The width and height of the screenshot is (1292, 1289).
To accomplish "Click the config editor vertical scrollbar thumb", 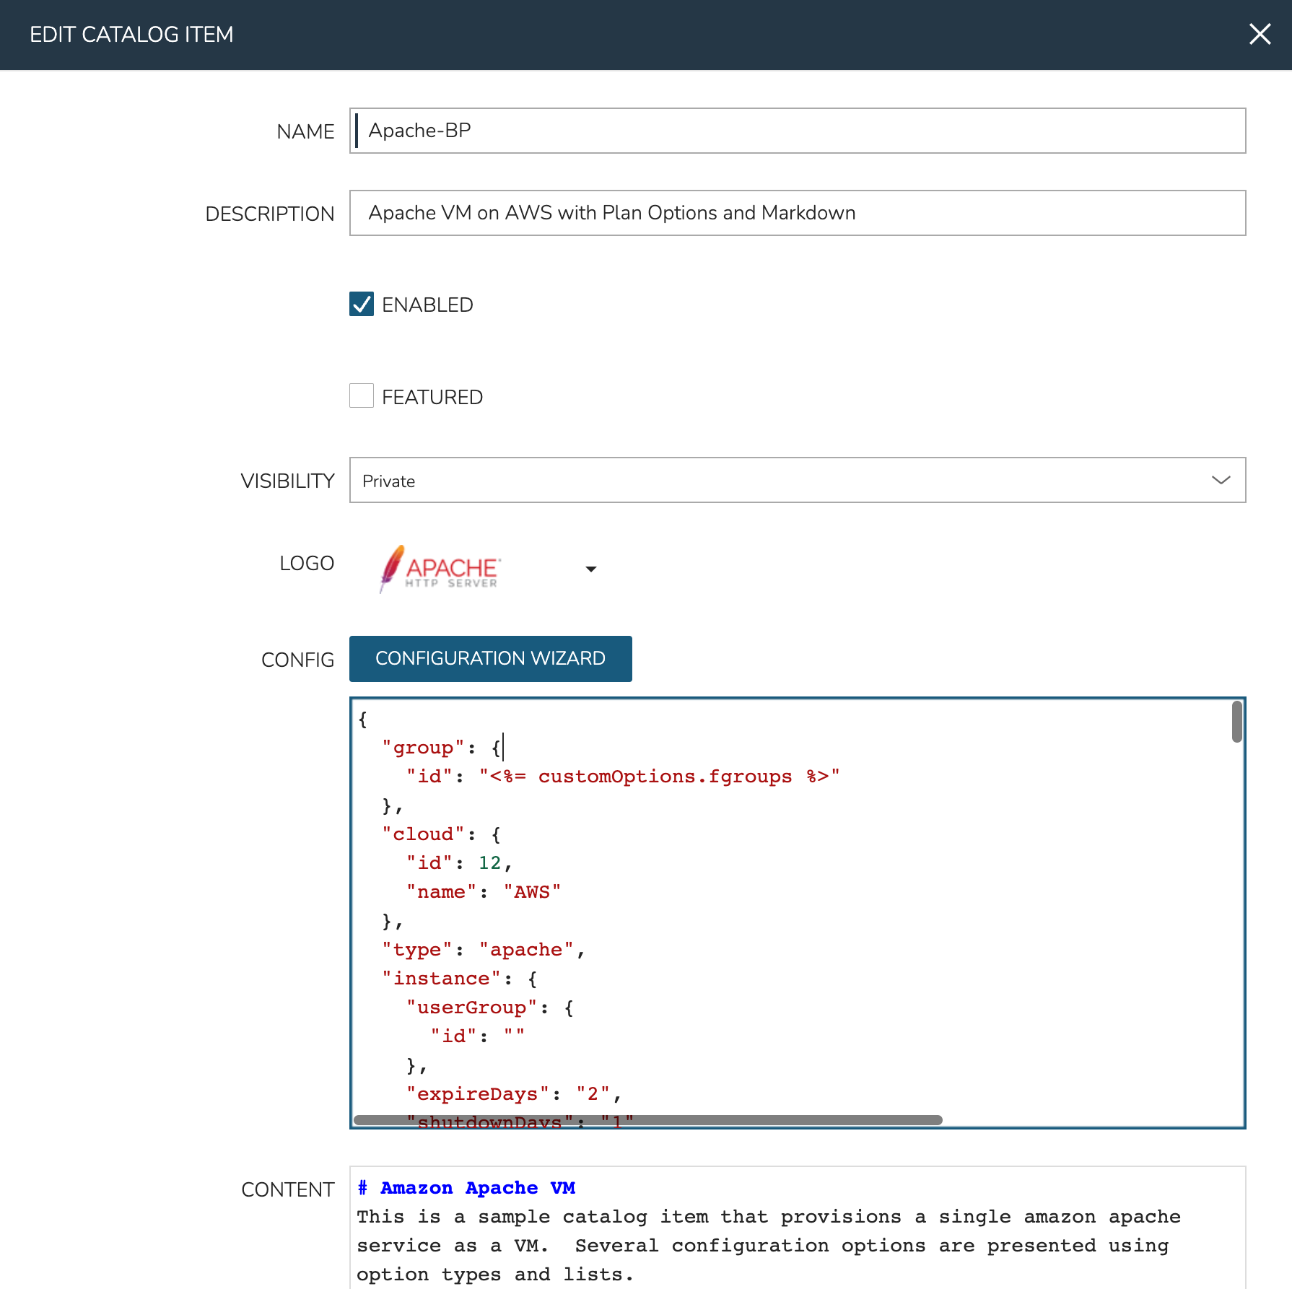I will coord(1236,721).
